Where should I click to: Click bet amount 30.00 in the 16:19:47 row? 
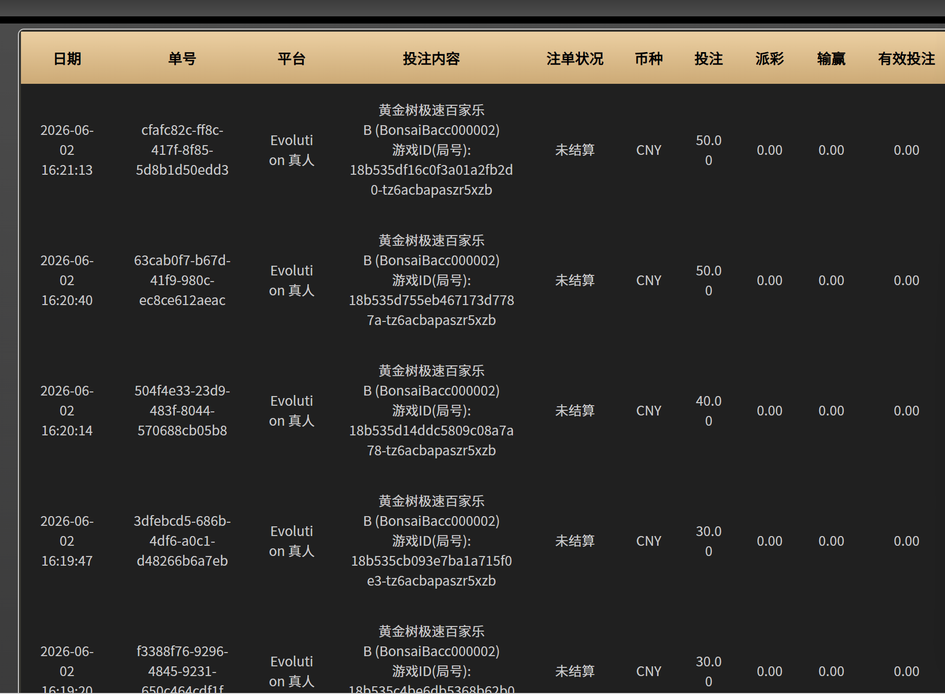[x=708, y=541]
